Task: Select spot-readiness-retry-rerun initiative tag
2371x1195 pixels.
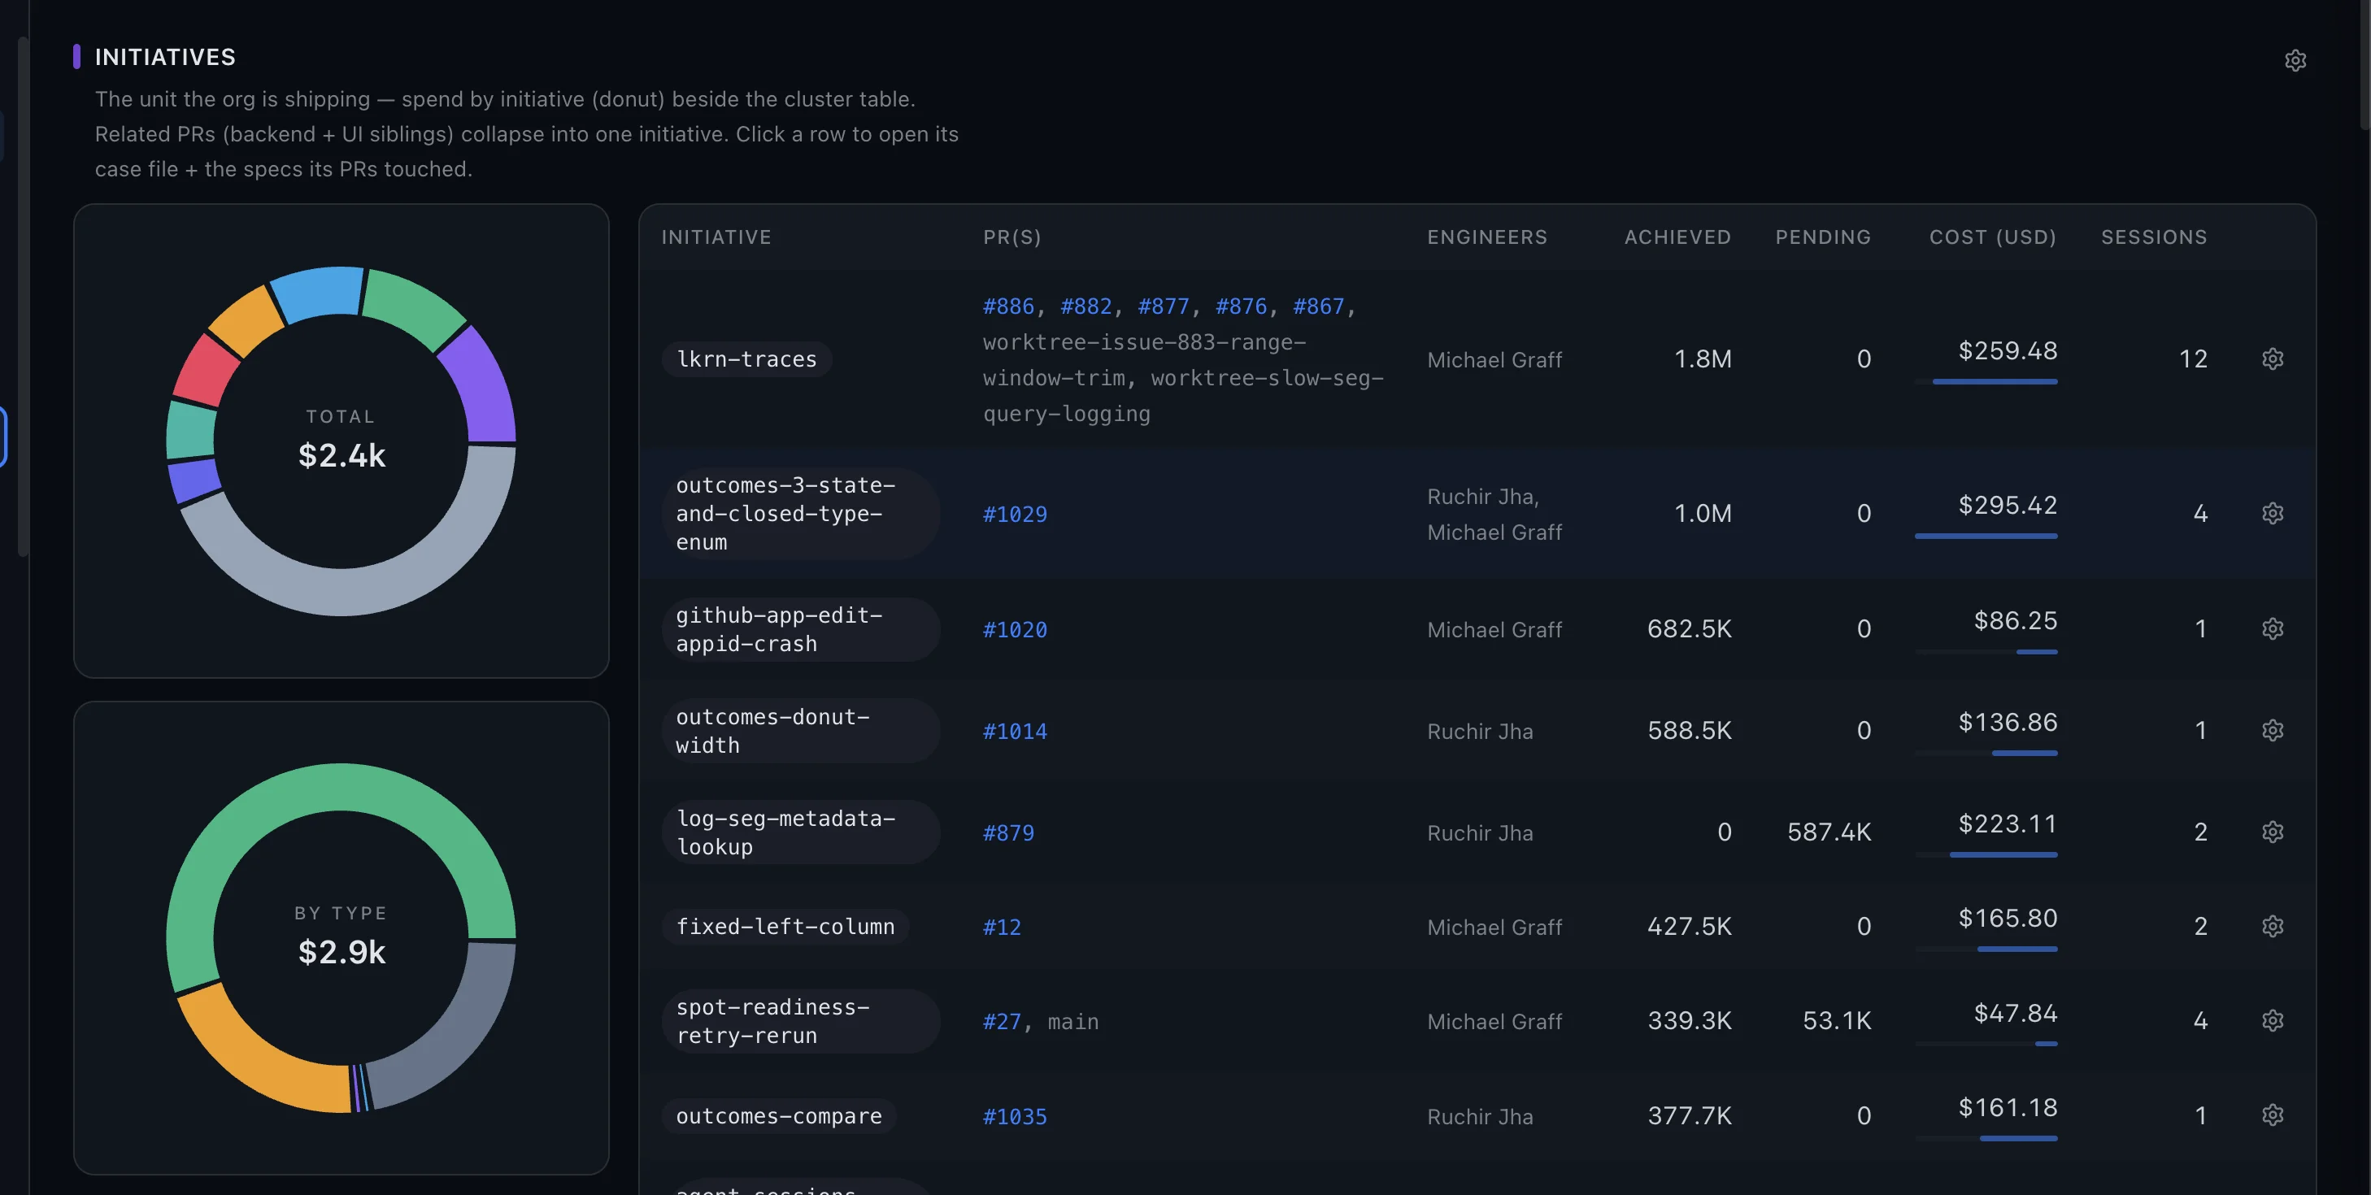Action: (800, 1021)
